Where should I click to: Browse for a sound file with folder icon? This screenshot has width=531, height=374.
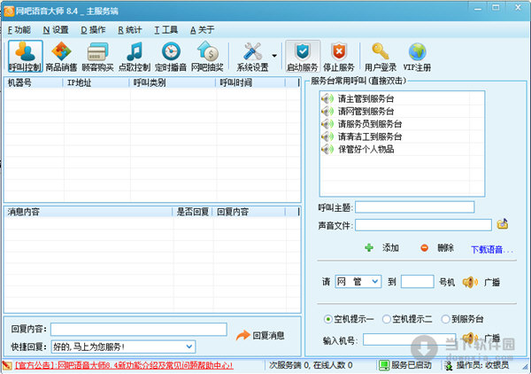click(x=502, y=224)
